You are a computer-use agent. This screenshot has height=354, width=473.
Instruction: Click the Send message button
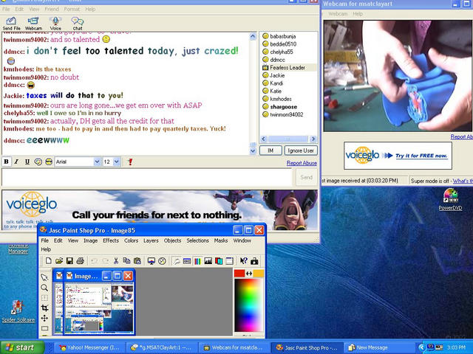(x=307, y=177)
